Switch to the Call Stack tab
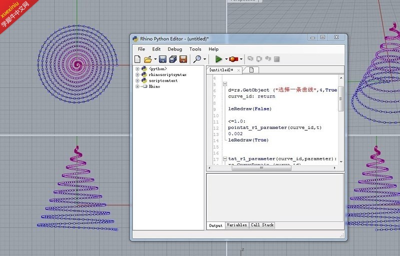Screen dimensions: 400x256 (x=262, y=225)
